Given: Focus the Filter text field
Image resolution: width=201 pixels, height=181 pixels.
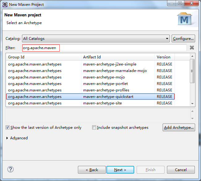Looking at the screenshot, I should (x=104, y=48).
